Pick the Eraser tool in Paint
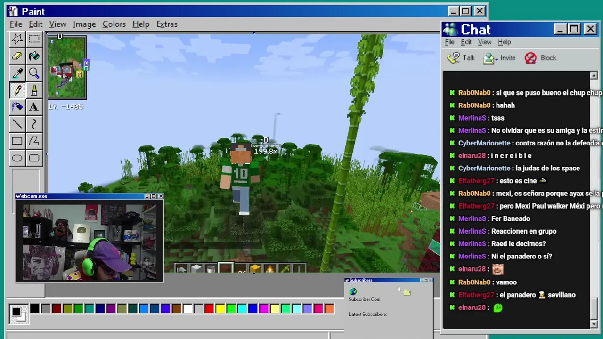 [17, 56]
